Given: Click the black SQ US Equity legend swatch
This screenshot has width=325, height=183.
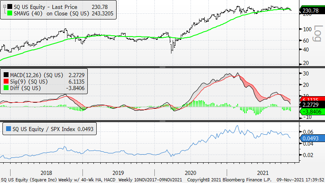Looking at the screenshot, I should click(10, 7).
